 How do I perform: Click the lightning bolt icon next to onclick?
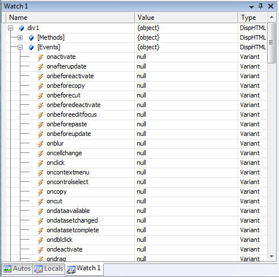coord(40,163)
